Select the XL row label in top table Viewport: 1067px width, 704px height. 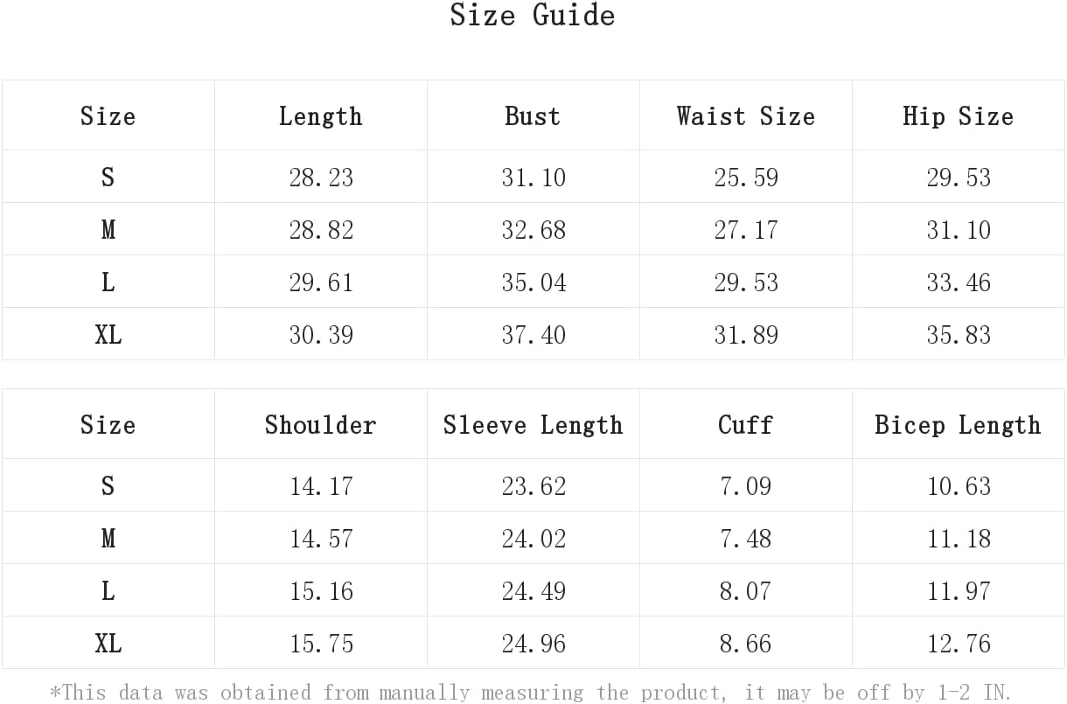point(108,335)
